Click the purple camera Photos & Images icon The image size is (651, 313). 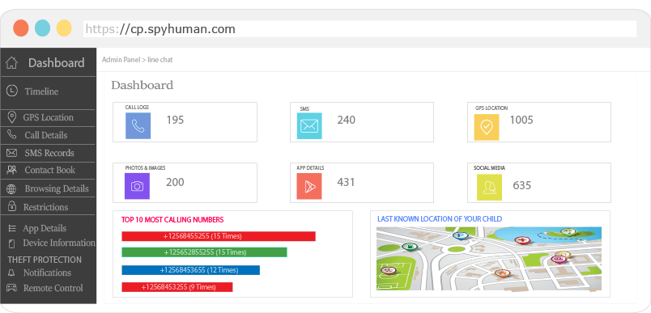click(x=137, y=186)
